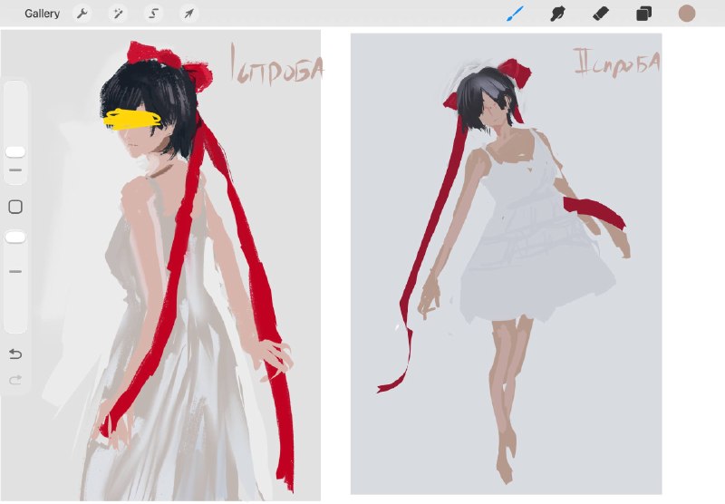The height and width of the screenshot is (504, 725).
Task: Select the Eraser tool
Action: click(x=601, y=14)
